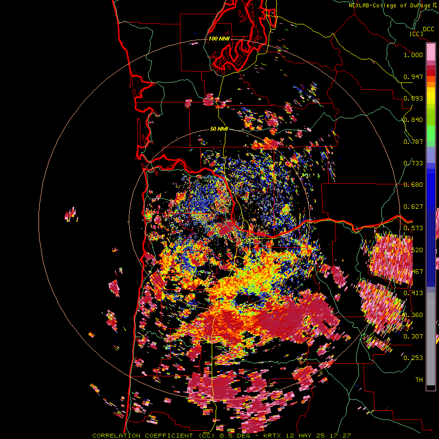Viewport: 439px width, 439px height.
Task: Select the 0.360 scale value
Action: coord(413,315)
